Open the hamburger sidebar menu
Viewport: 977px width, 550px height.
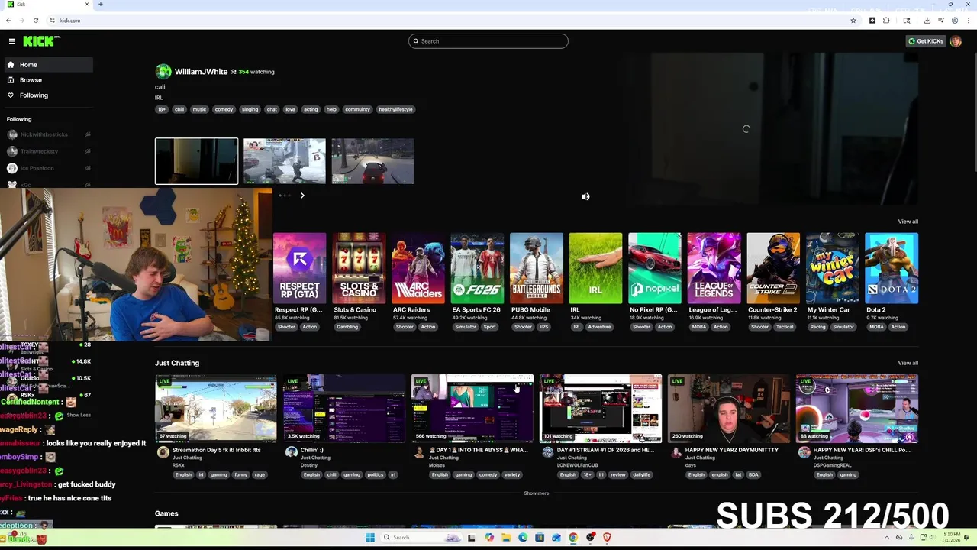(12, 41)
